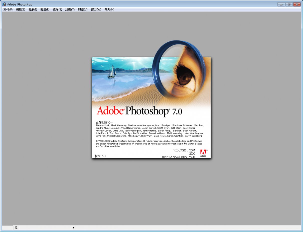Viewport: 303px width, 232px height.
Task: Open the 窗口(W) menu
Action: pyautogui.click(x=96, y=9)
